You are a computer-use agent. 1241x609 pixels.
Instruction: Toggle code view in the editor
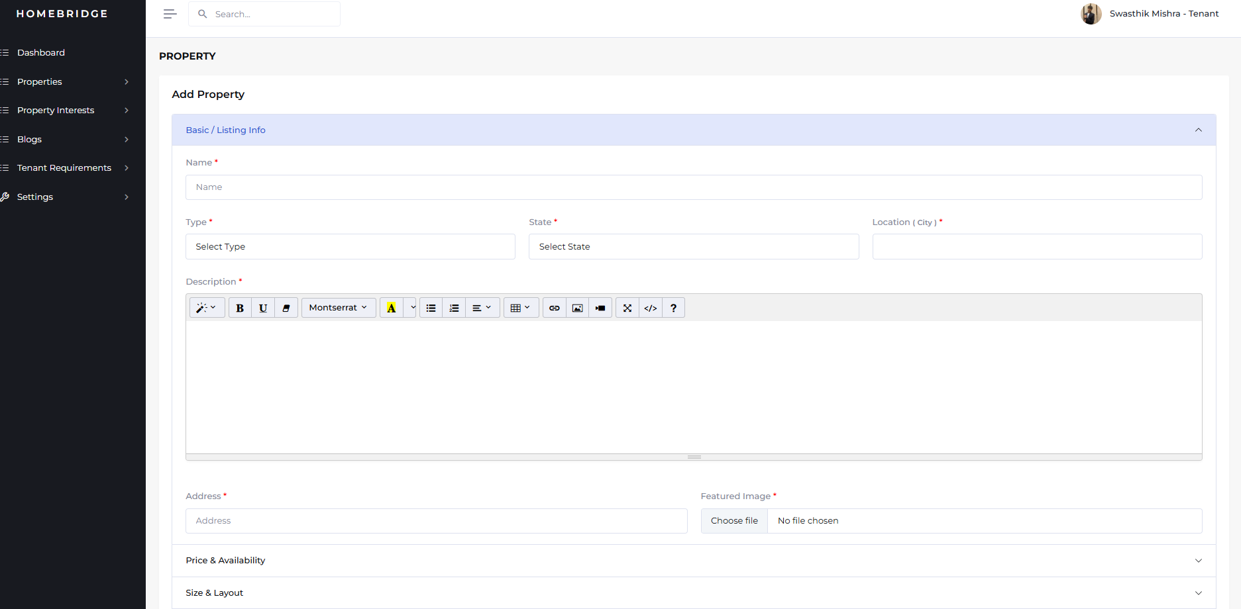(651, 308)
